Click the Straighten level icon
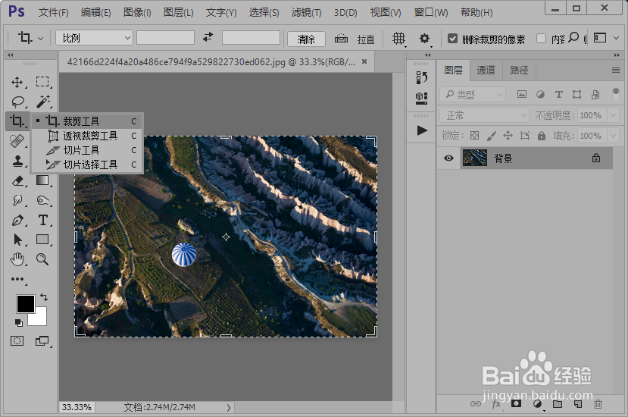Image resolution: width=628 pixels, height=417 pixels. coord(341,39)
